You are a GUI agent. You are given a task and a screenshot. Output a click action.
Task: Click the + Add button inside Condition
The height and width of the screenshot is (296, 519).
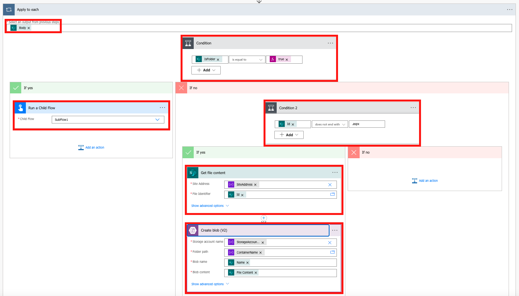[206, 70]
